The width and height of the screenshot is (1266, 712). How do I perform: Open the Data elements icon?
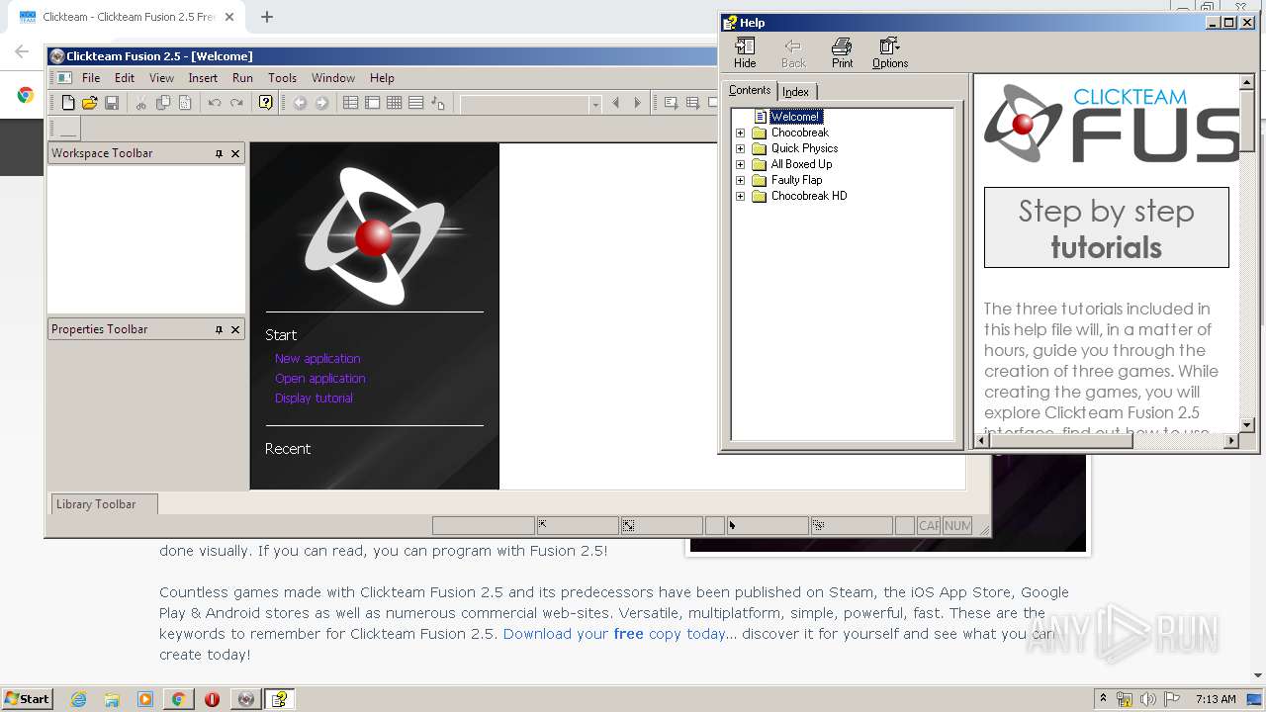click(438, 103)
